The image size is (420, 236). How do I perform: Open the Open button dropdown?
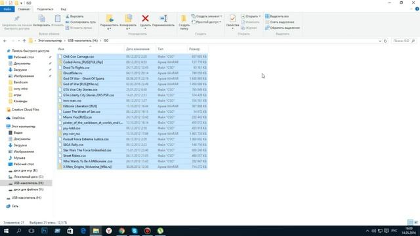[x=251, y=16]
